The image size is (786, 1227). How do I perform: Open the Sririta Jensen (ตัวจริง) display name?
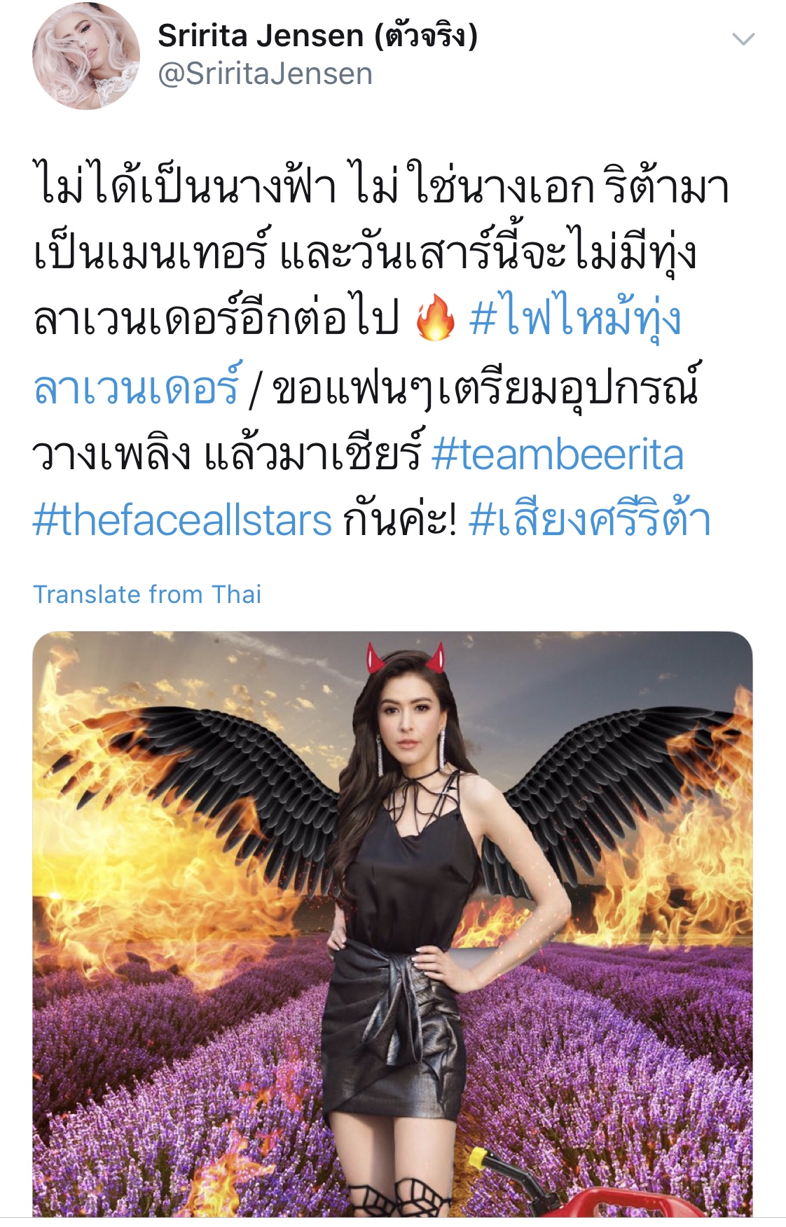[x=317, y=35]
